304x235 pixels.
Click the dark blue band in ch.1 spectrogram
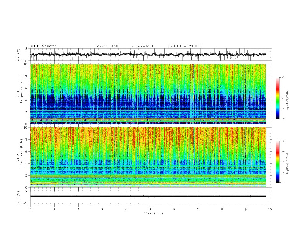[148, 101]
